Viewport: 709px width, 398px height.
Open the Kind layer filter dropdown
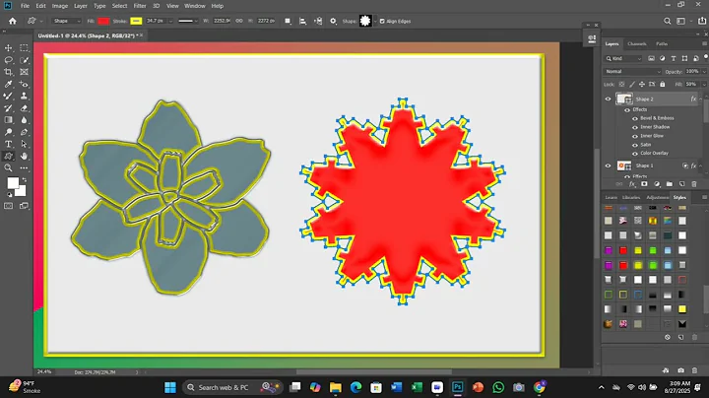pos(623,58)
